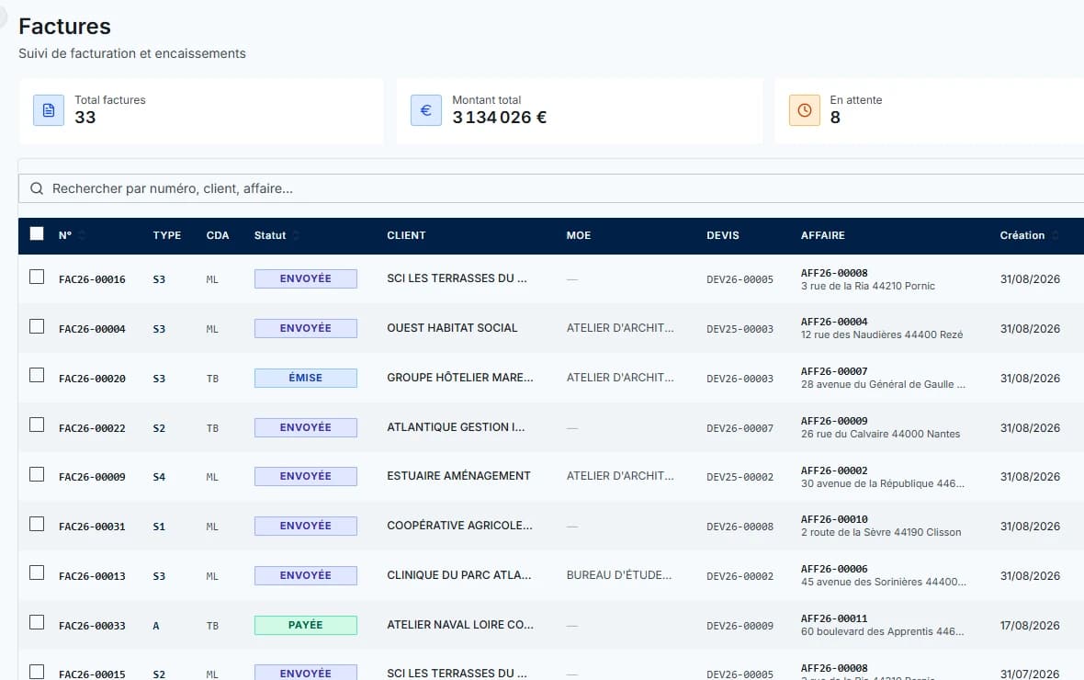Viewport: 1084px width, 680px height.
Task: Click the euro icon beside Montant total
Action: (x=426, y=110)
